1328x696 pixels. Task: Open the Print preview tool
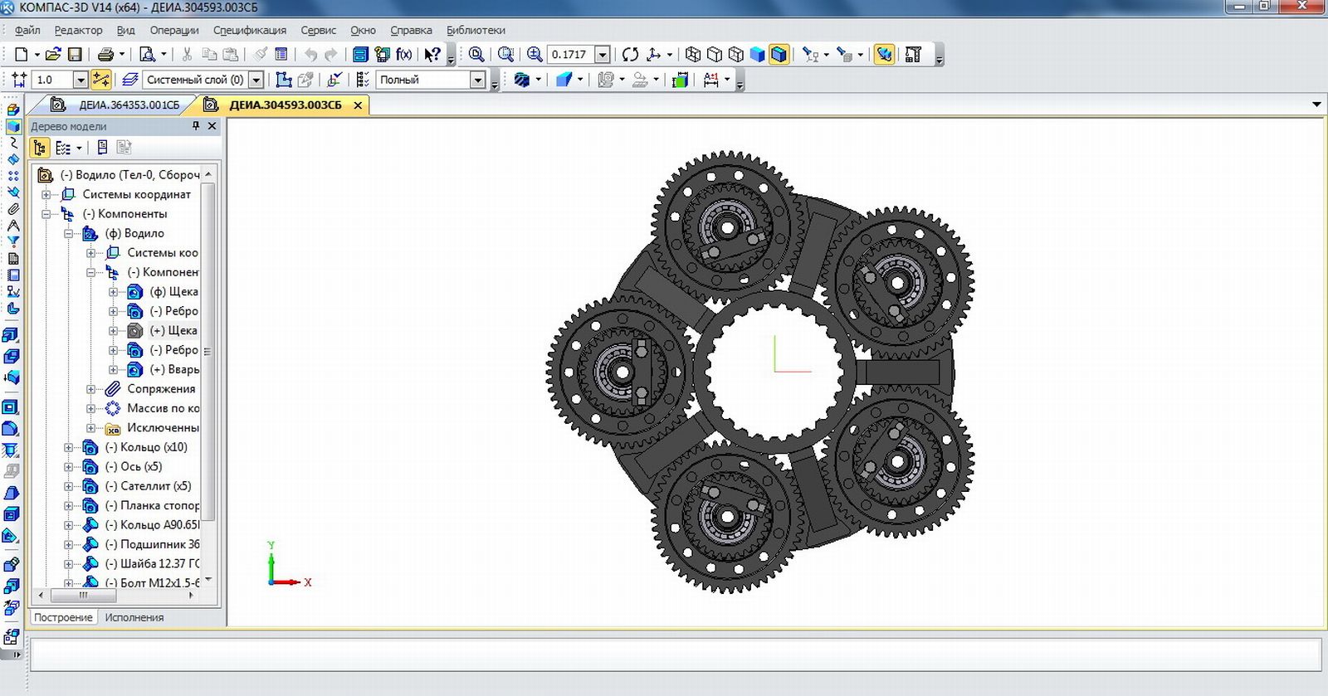click(147, 55)
